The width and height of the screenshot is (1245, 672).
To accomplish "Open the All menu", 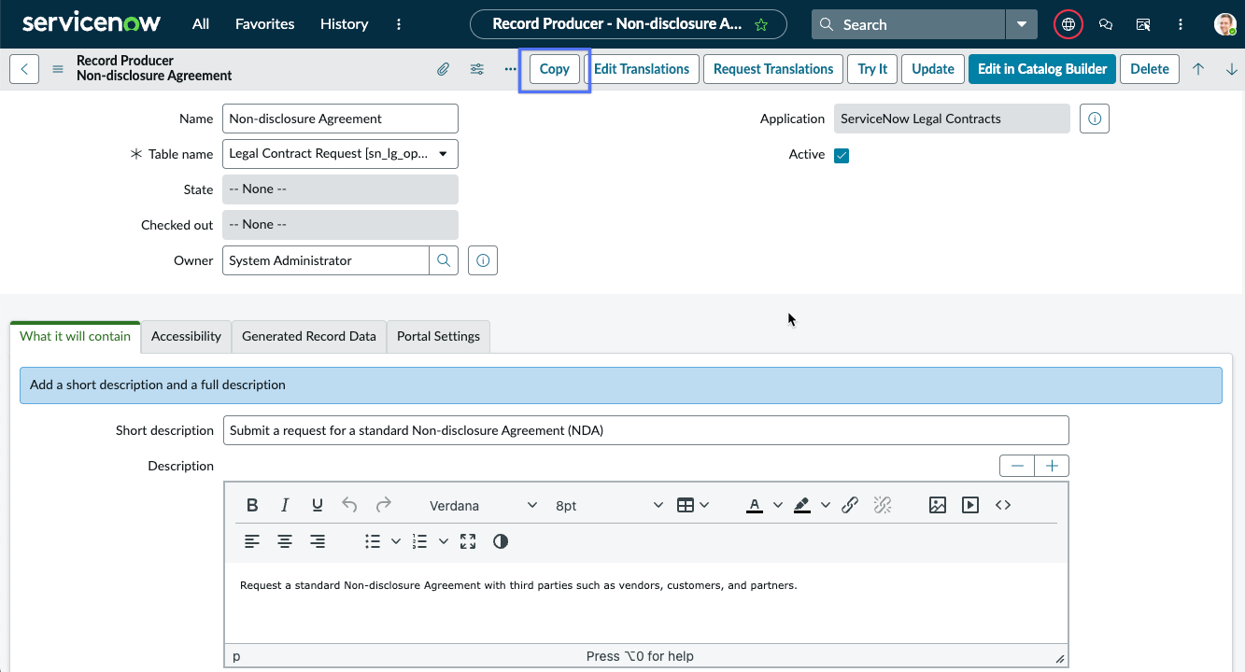I will click(x=201, y=24).
